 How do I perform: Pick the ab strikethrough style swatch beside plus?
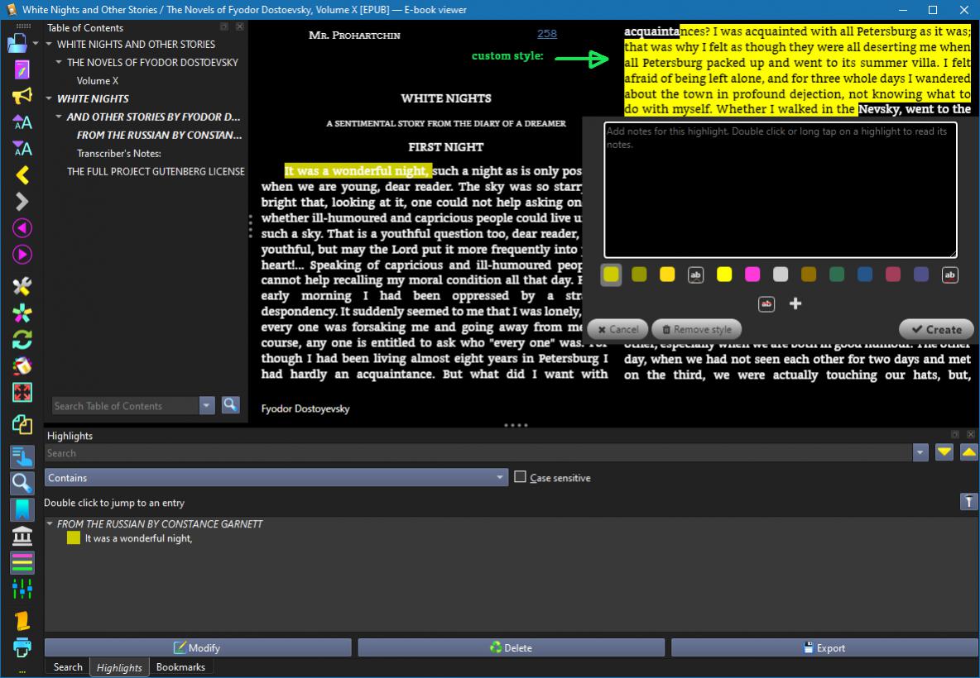(766, 304)
